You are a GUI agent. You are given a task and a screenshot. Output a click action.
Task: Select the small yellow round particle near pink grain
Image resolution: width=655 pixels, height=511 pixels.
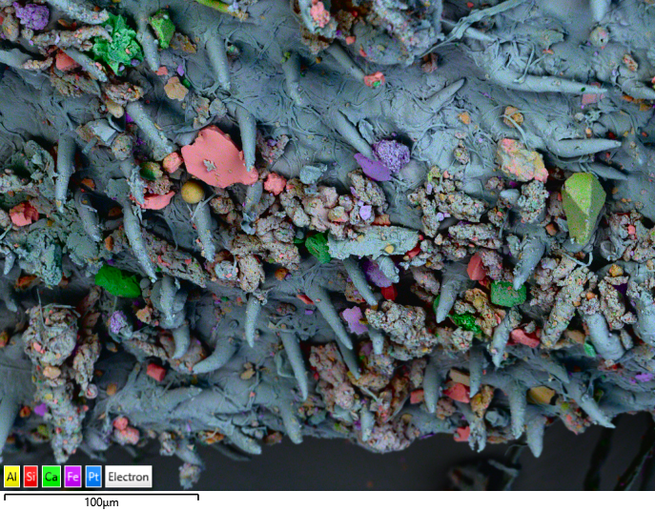pyautogui.click(x=193, y=193)
